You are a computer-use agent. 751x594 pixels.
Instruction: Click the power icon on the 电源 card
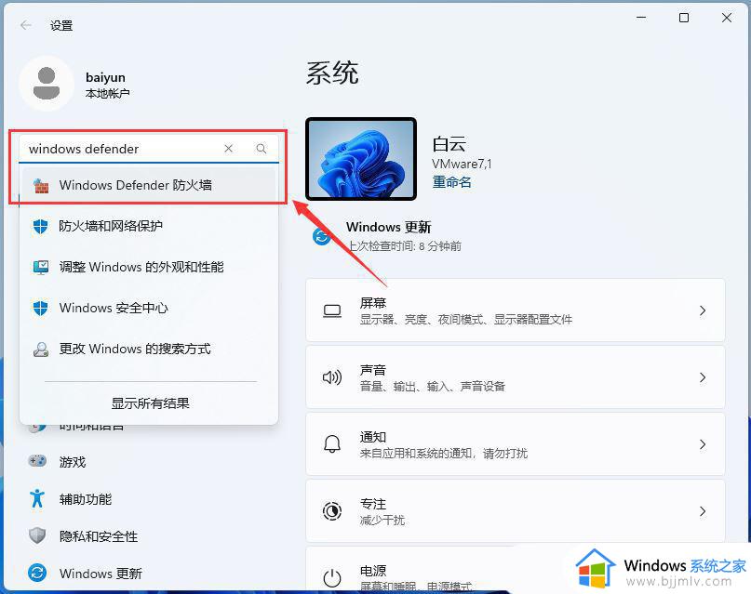pyautogui.click(x=332, y=578)
